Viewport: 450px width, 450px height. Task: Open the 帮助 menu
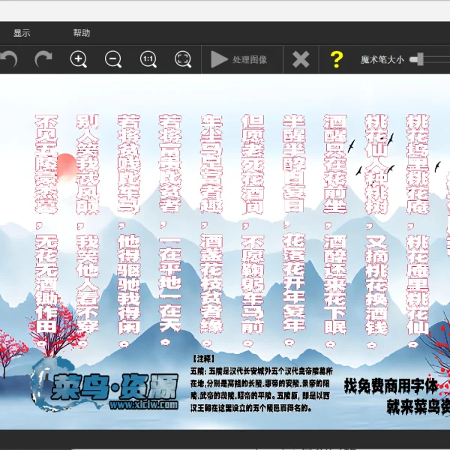click(82, 33)
